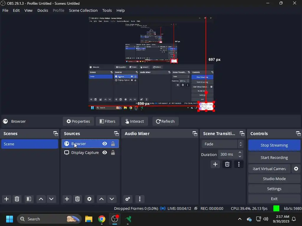Click the Browser source globe icon
The image size is (302, 226).
[67, 144]
